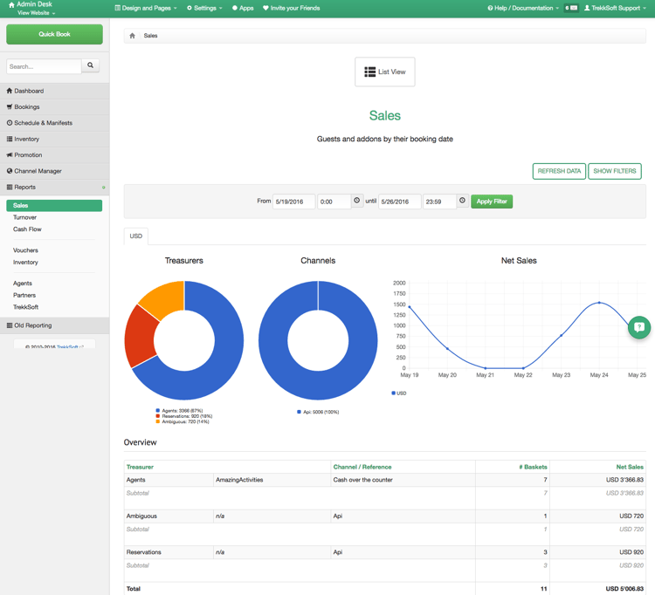Open the TrekkSoft Support user menu
655x595 pixels.
tap(616, 8)
